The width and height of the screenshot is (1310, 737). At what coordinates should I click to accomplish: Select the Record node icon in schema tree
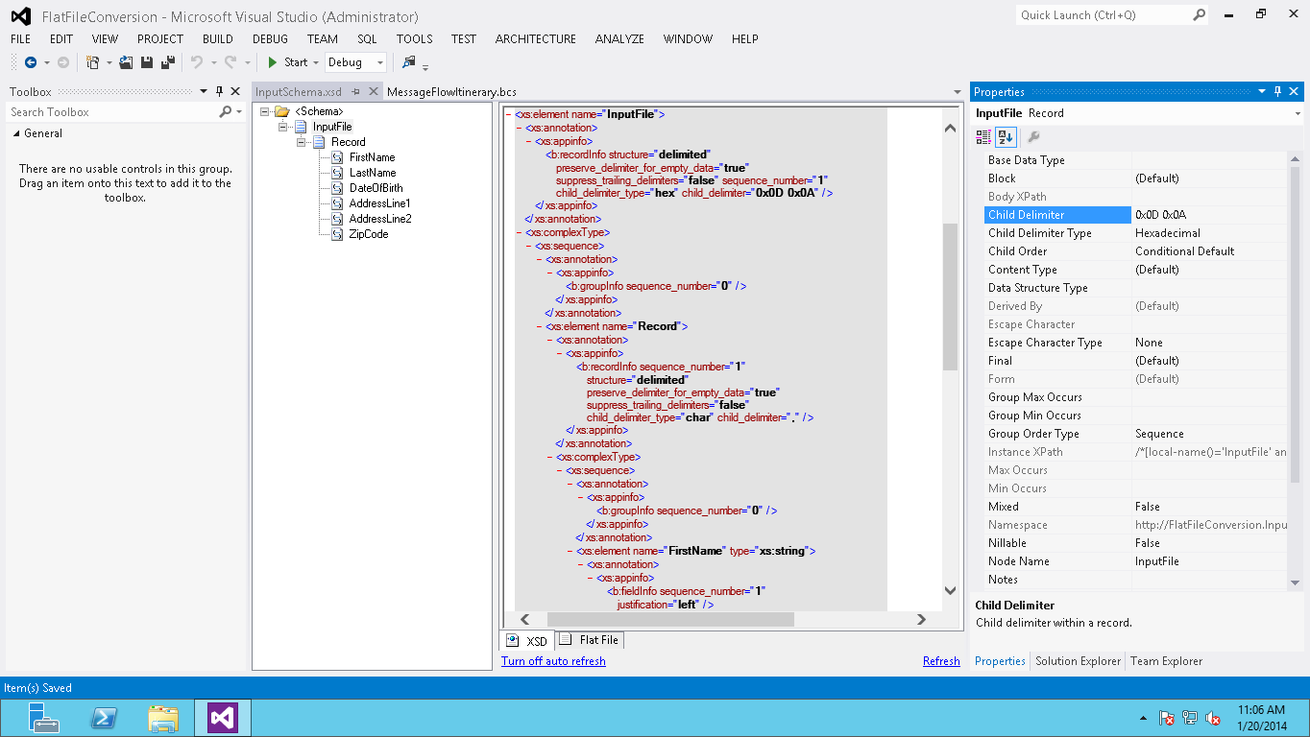click(x=319, y=142)
